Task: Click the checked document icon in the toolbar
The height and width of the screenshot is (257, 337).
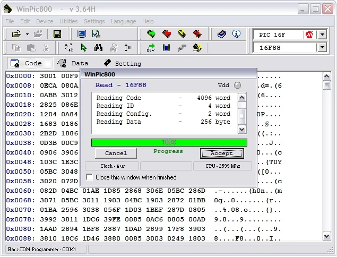Action: (96, 34)
